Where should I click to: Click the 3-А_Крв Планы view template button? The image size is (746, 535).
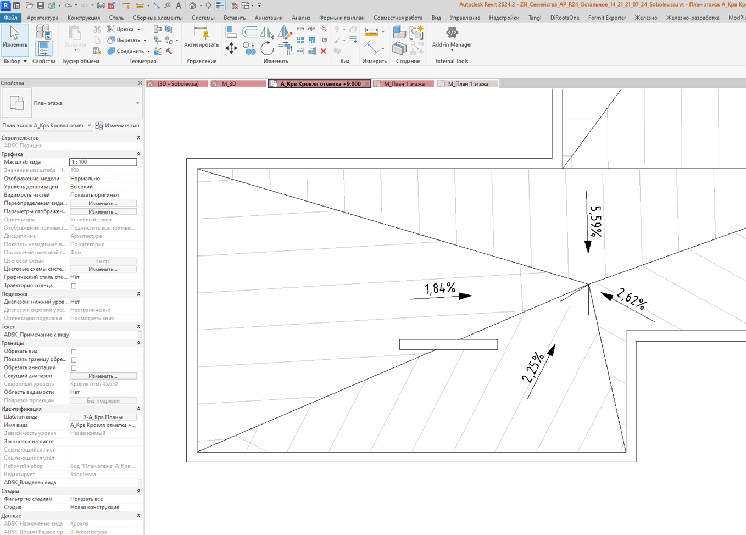click(103, 417)
